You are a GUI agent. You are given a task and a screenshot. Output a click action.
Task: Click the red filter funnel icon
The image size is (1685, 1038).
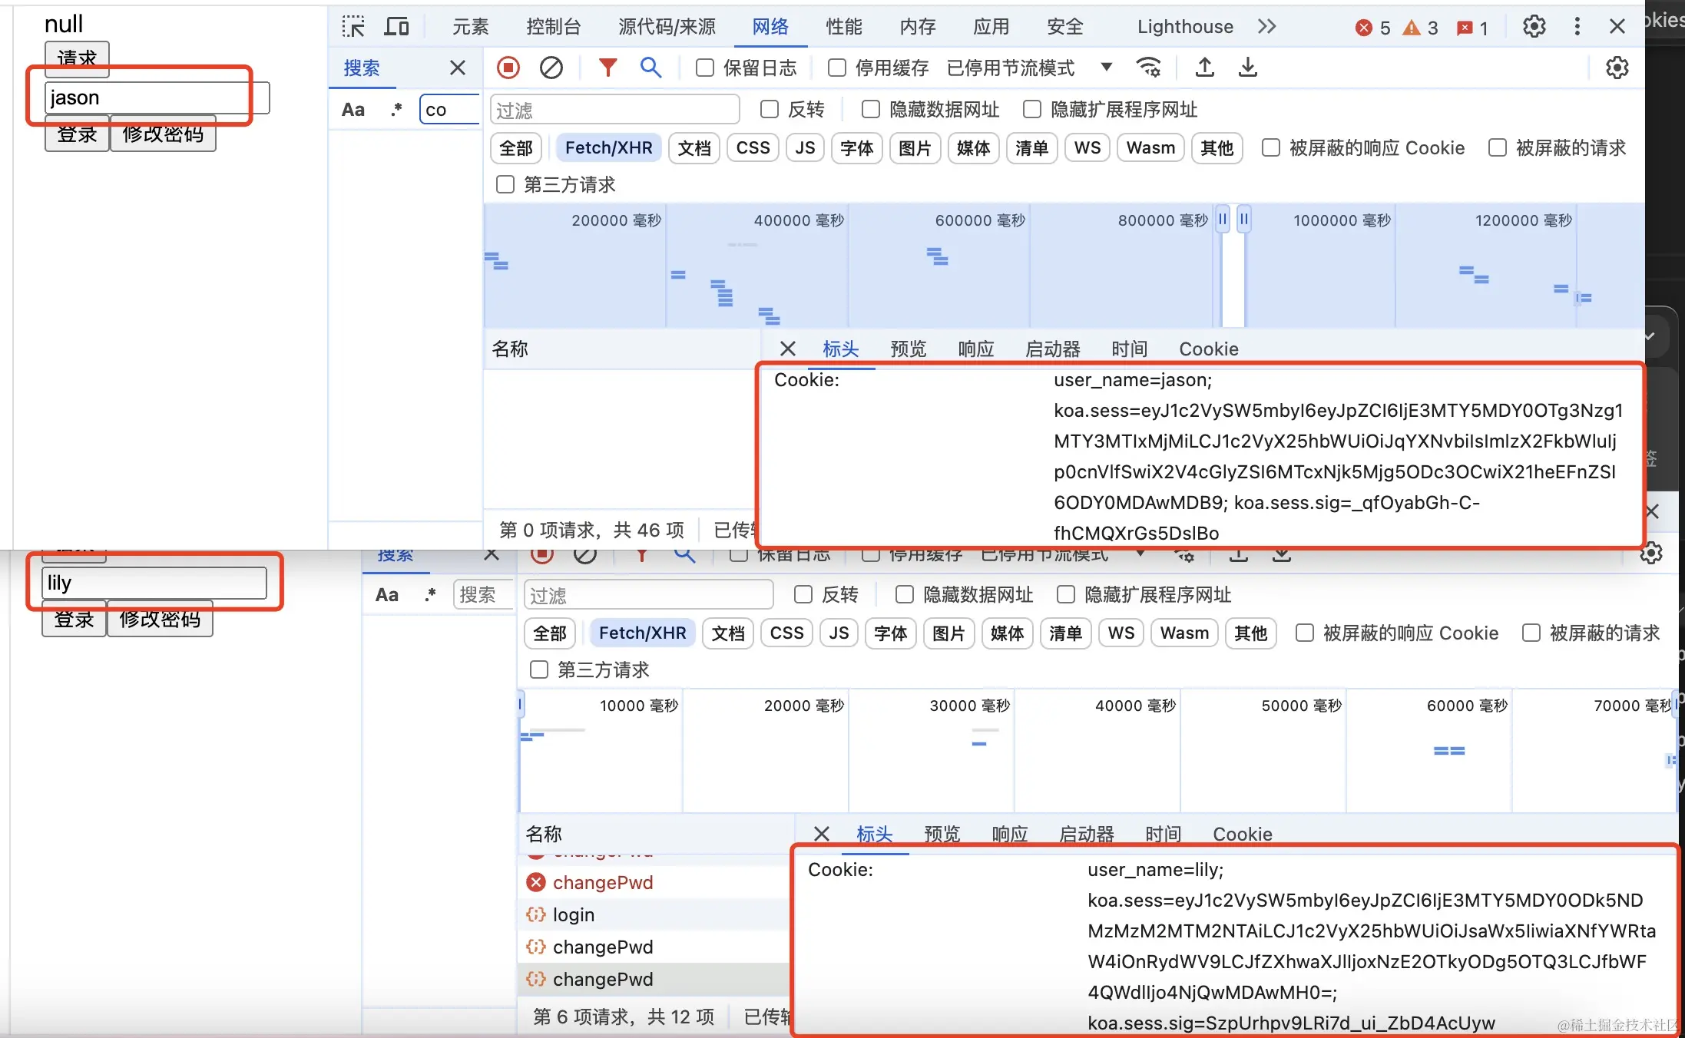(607, 68)
